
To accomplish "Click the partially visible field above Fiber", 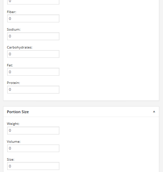I will pyautogui.click(x=33, y=2).
